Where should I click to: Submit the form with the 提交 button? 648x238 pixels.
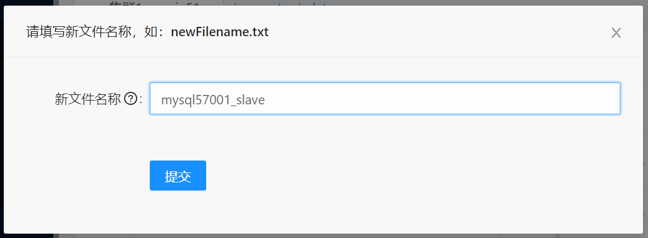(x=178, y=176)
